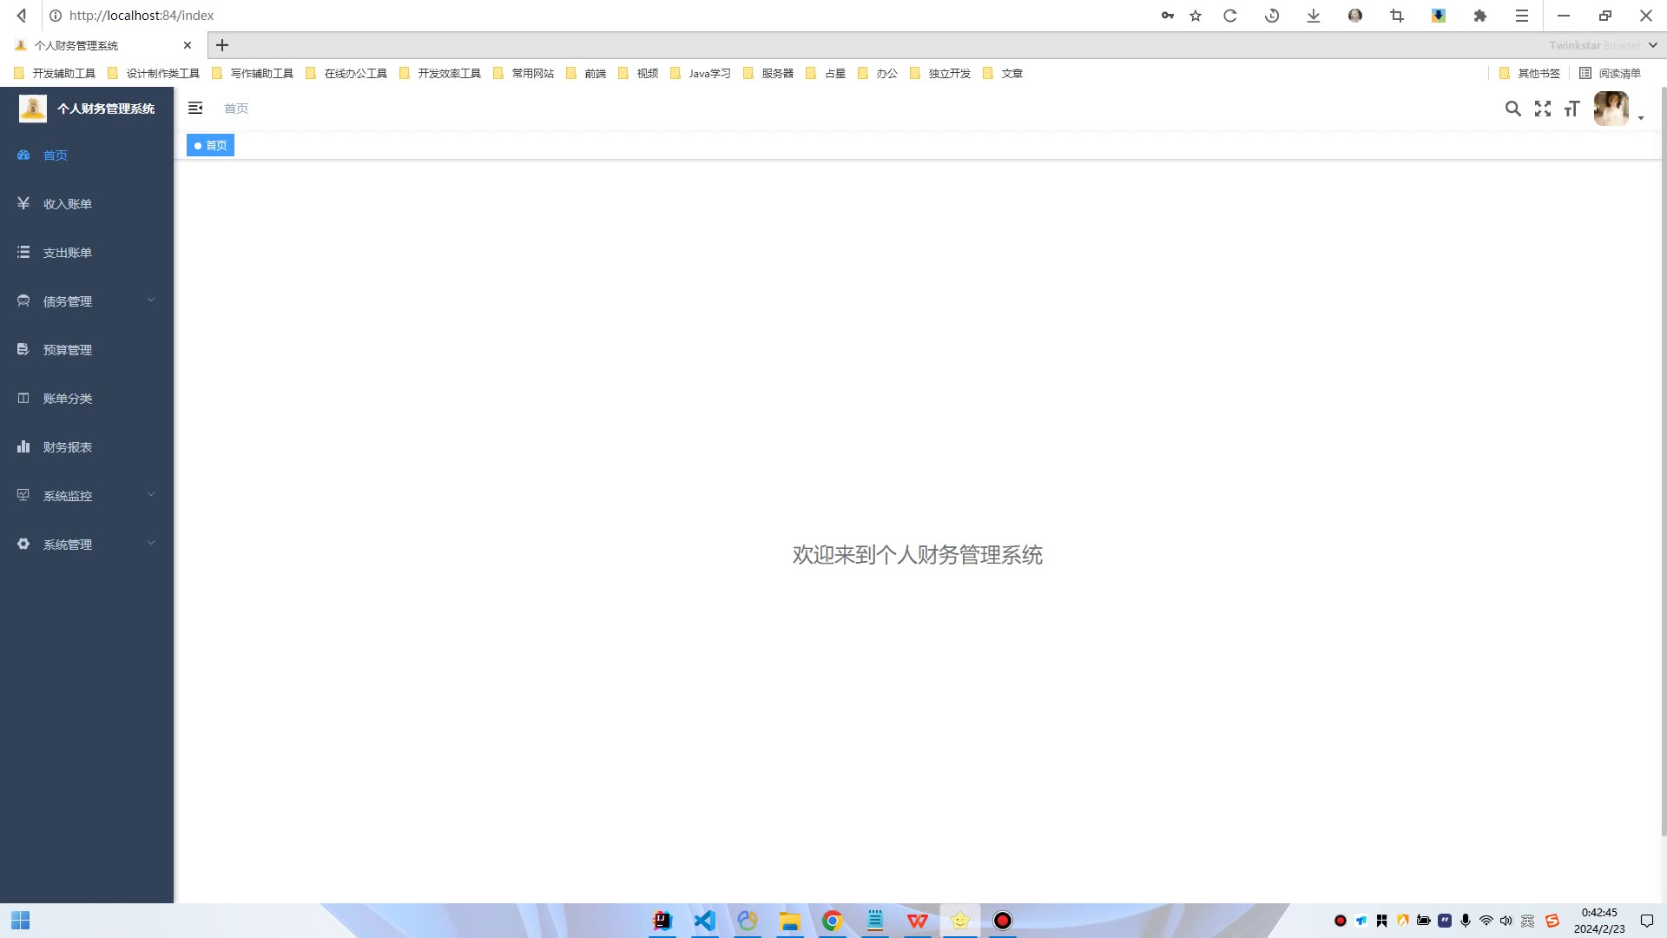
Task: Click the sidebar collapse hamburger icon
Action: coord(195,108)
